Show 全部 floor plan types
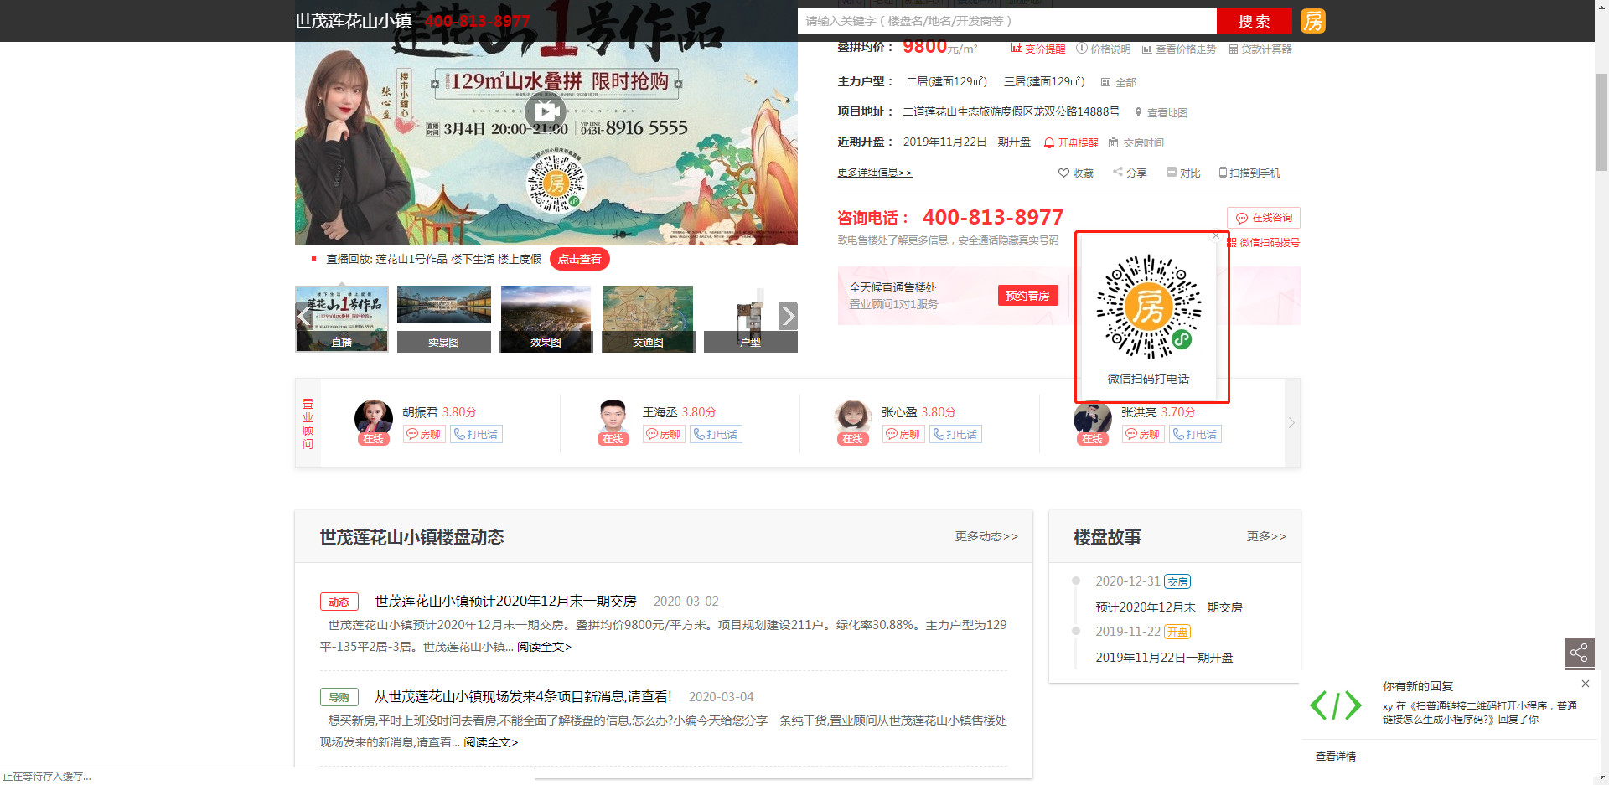This screenshot has height=785, width=1609. [x=1119, y=82]
